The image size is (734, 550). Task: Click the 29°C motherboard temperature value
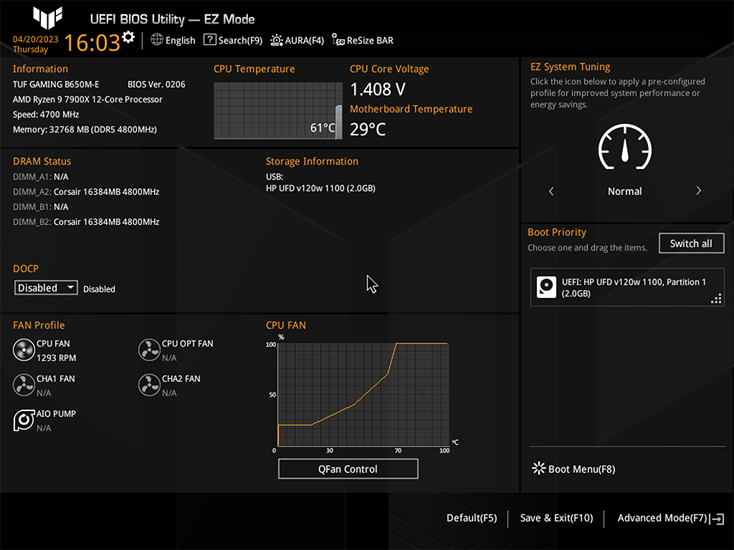tap(368, 130)
